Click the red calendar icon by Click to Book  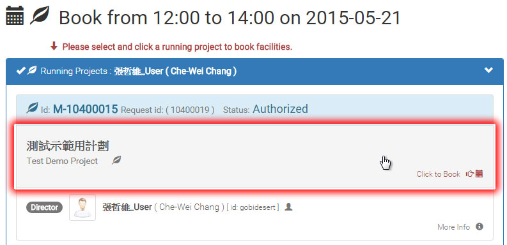[x=480, y=174]
